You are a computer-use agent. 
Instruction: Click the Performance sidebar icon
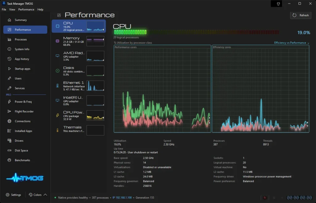9,30
